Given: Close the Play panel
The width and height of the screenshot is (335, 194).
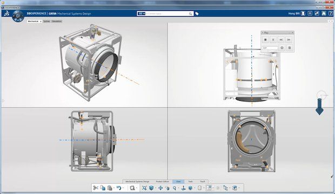Looking at the screenshot, I should (292, 33).
